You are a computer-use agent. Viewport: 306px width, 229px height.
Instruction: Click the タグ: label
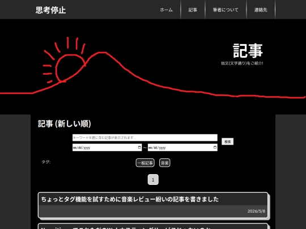point(46,162)
